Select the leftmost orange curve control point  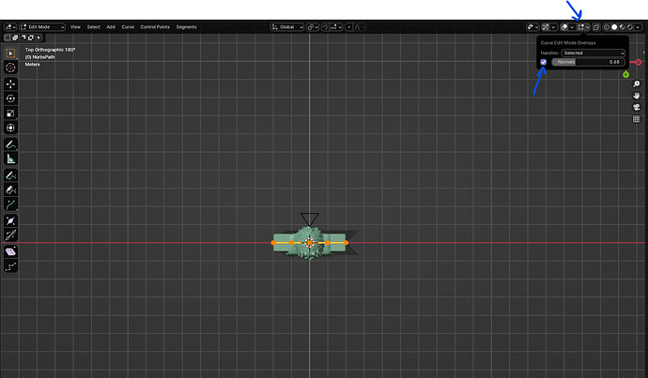coord(273,243)
